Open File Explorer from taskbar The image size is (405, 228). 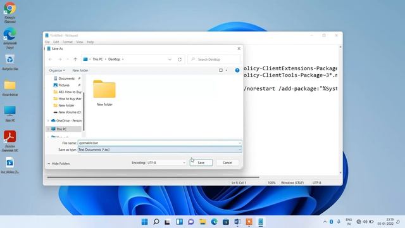click(x=202, y=222)
